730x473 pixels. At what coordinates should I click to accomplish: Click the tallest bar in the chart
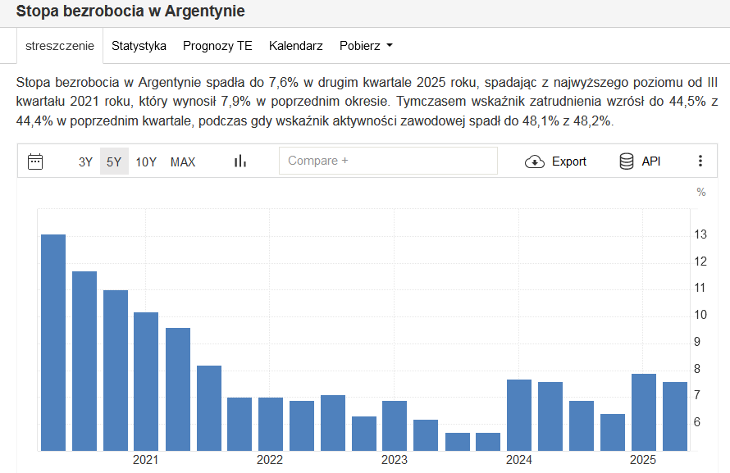[53, 343]
